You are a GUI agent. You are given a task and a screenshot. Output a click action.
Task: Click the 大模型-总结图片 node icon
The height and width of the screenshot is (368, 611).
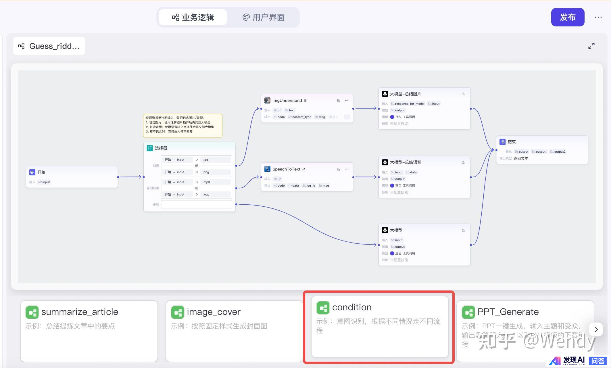[x=385, y=94]
